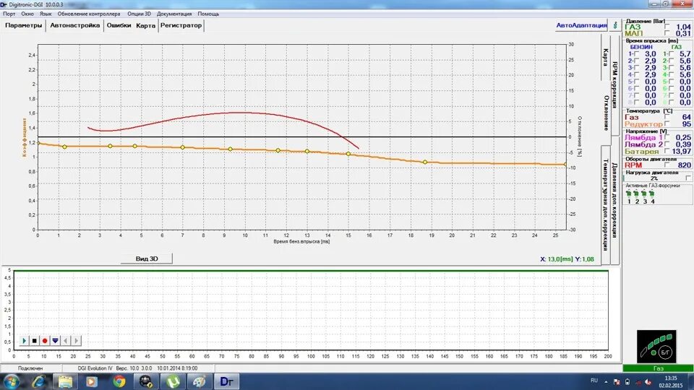This screenshot has height=390, width=694.
Task: Stop the recorder with the black square
Action: click(x=35, y=340)
